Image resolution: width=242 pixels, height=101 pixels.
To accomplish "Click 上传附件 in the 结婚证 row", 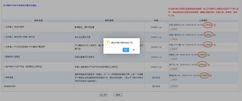I will click(x=174, y=59).
